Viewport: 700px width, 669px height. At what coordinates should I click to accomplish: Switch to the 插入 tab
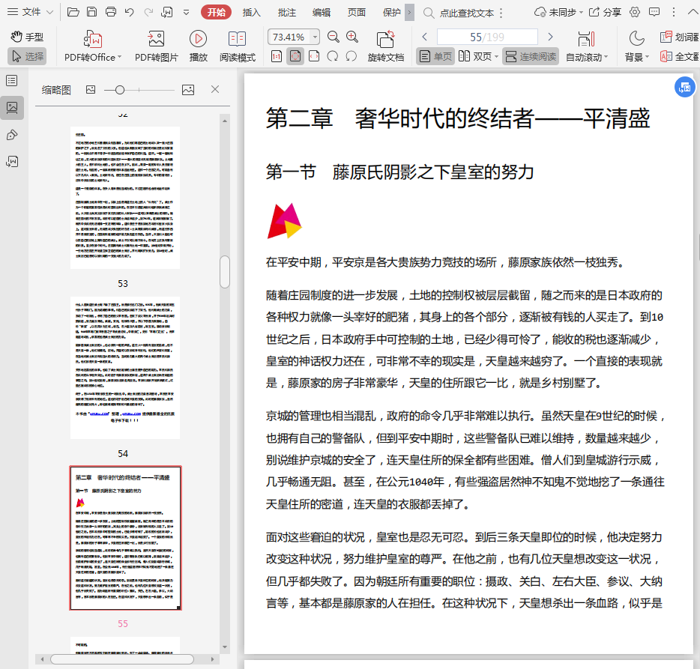point(252,12)
